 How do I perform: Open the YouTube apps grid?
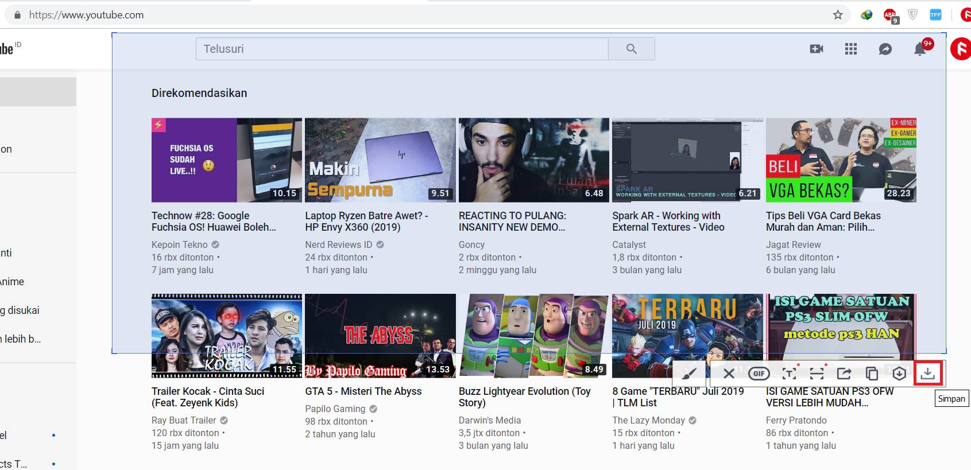[x=851, y=49]
